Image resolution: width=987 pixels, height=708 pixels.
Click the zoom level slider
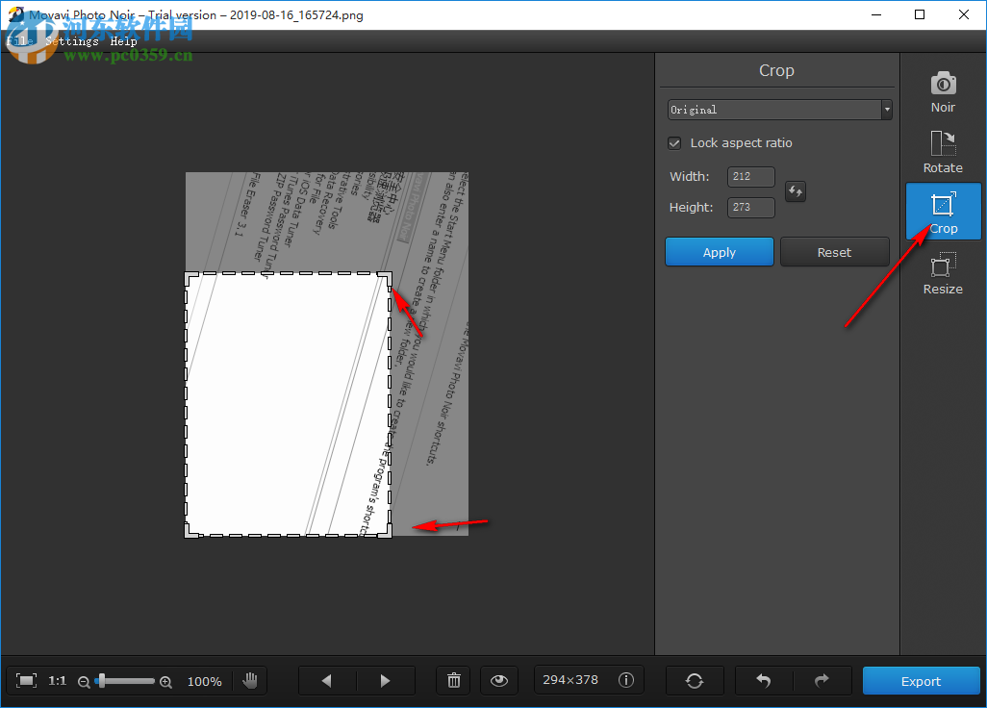pyautogui.click(x=125, y=680)
